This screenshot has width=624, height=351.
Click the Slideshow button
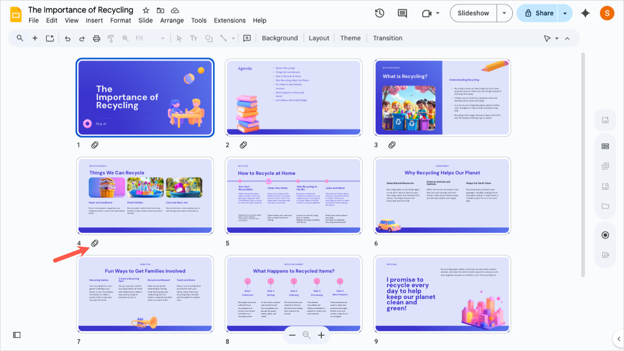473,13
